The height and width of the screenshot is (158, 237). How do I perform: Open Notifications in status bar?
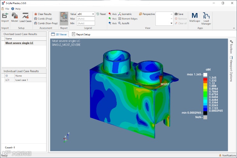227,155
